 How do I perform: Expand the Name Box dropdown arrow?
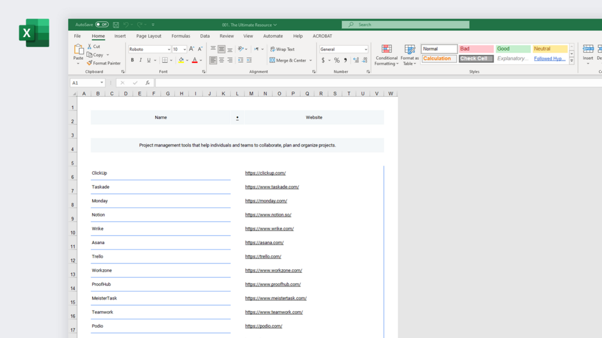point(102,83)
